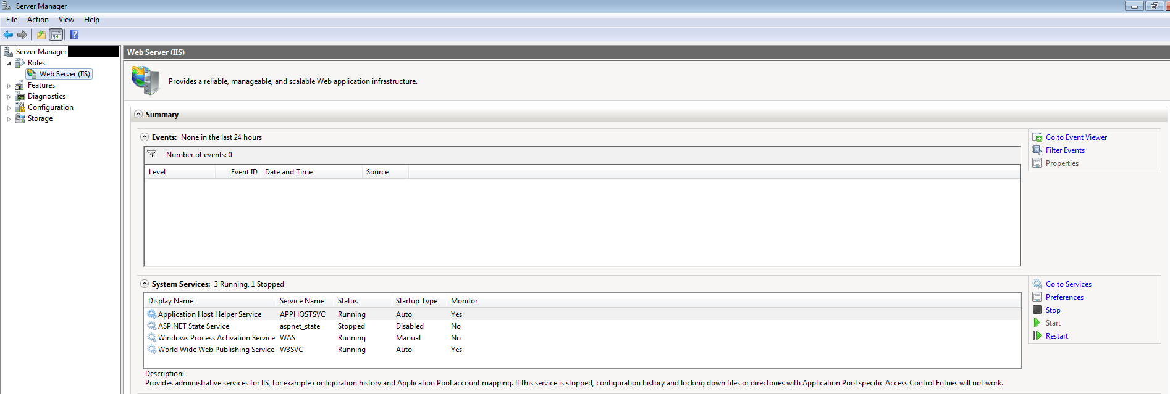Click the Up one level folder icon
Viewport: 1170px width, 394px height.
[x=41, y=35]
